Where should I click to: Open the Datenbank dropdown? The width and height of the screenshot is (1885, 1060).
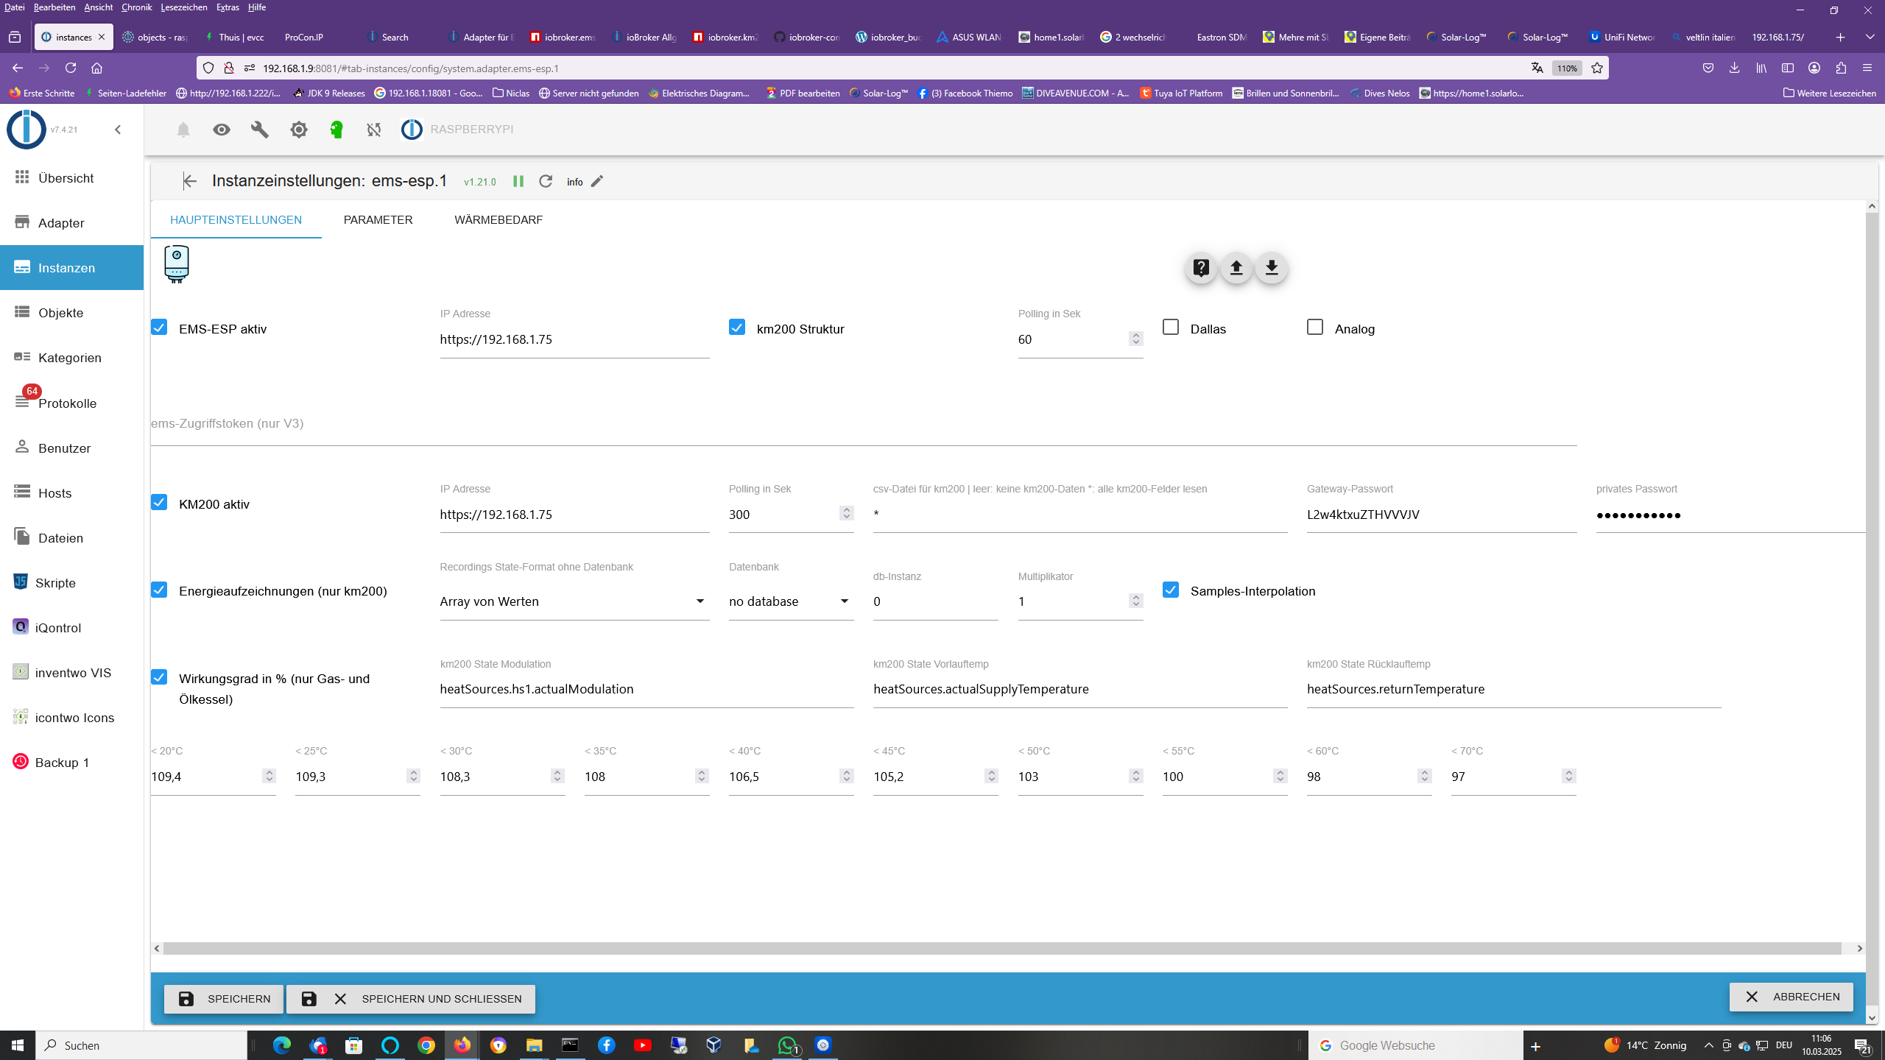pyautogui.click(x=790, y=601)
